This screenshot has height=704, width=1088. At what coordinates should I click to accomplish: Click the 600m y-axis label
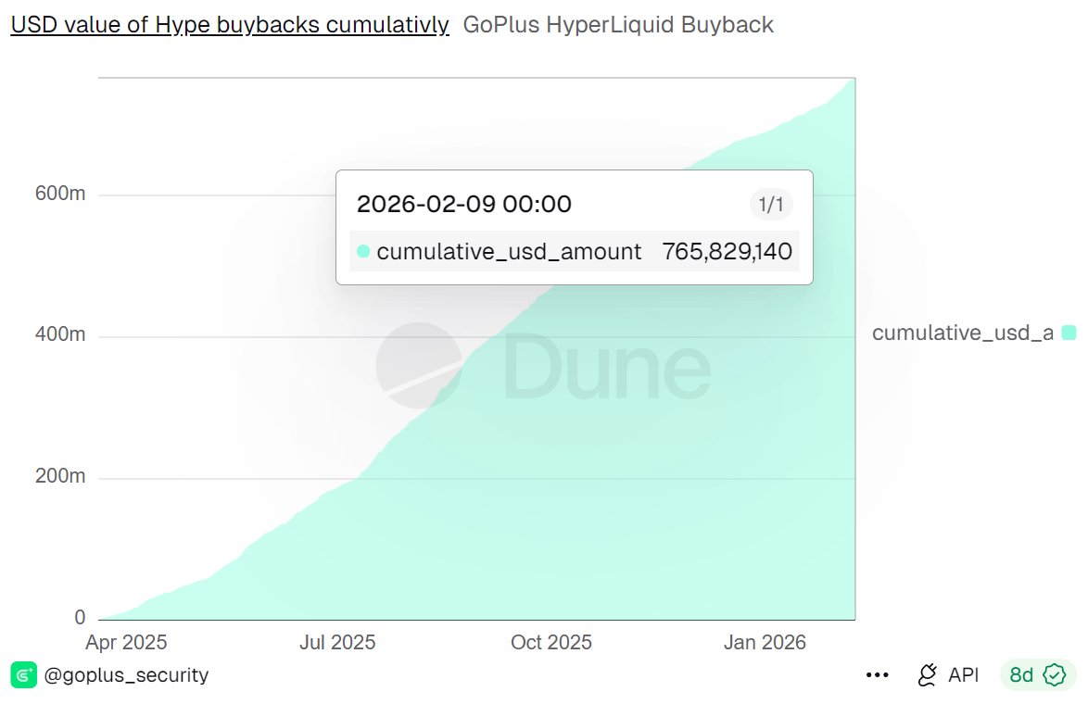tap(60, 194)
